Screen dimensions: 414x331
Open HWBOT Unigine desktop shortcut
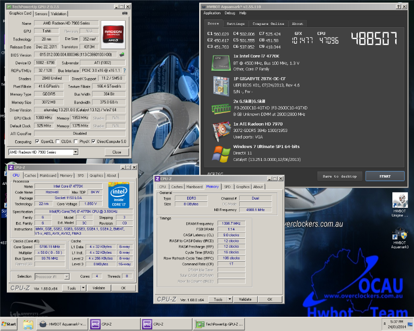(400, 205)
